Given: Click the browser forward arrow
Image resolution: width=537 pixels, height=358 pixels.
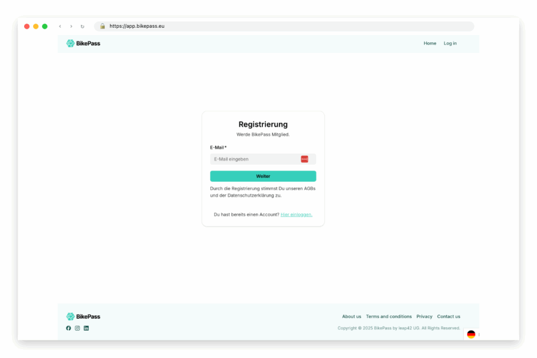Looking at the screenshot, I should [x=71, y=26].
